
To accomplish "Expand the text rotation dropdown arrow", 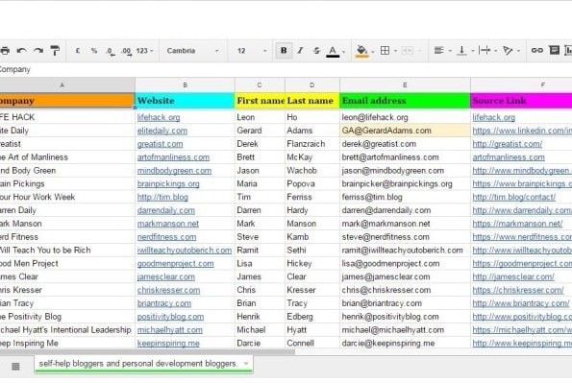I will [x=519, y=51].
